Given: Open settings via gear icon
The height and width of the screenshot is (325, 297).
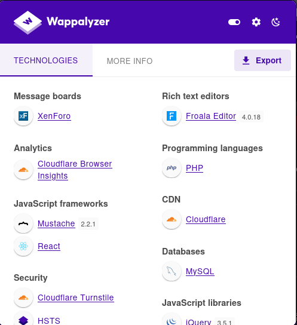Looking at the screenshot, I should pos(256,22).
